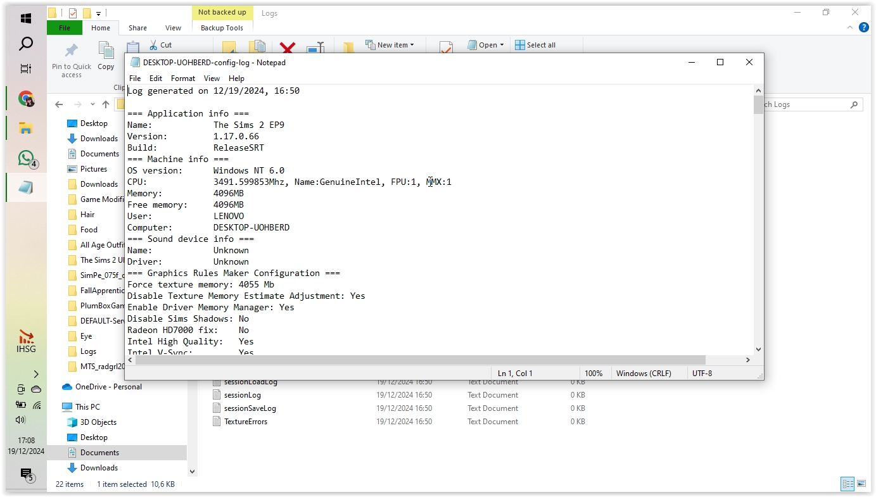Open the New item dropdown
Screen dimensions: 876x497
click(390, 45)
